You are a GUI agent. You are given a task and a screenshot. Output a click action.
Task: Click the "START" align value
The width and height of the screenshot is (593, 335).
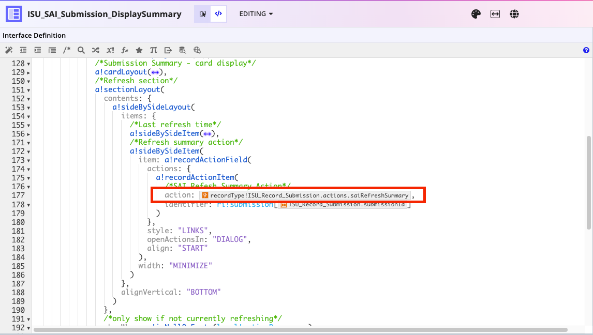coord(193,248)
